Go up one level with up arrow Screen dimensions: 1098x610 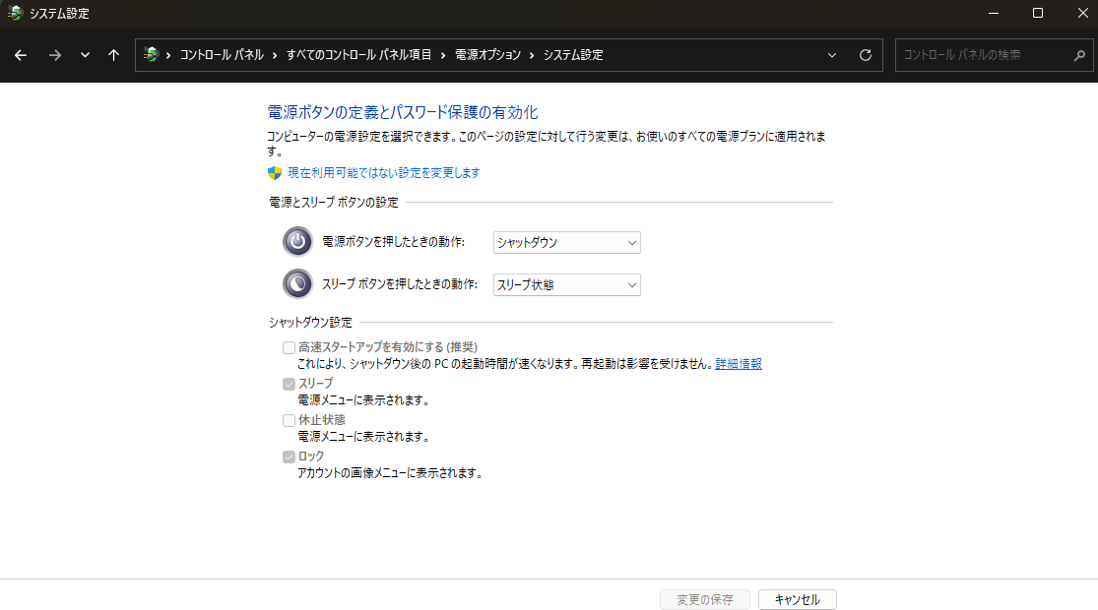coord(113,54)
